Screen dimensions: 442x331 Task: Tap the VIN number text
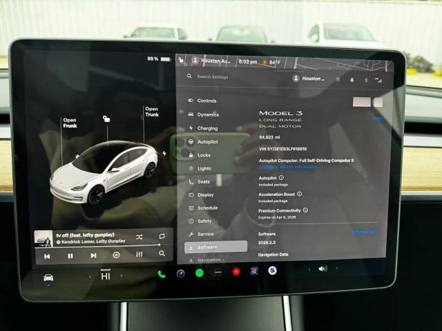coord(282,149)
